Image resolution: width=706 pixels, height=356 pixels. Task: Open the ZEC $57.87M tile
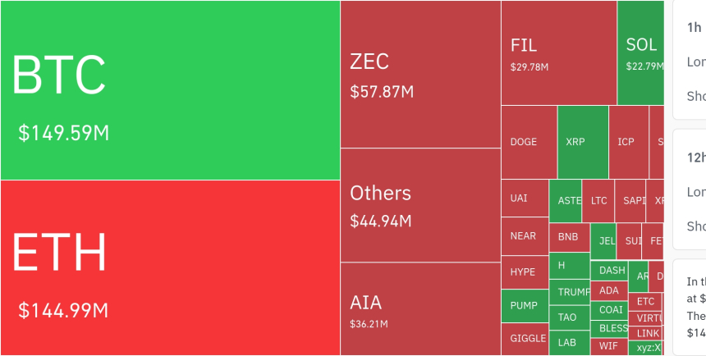click(x=420, y=75)
